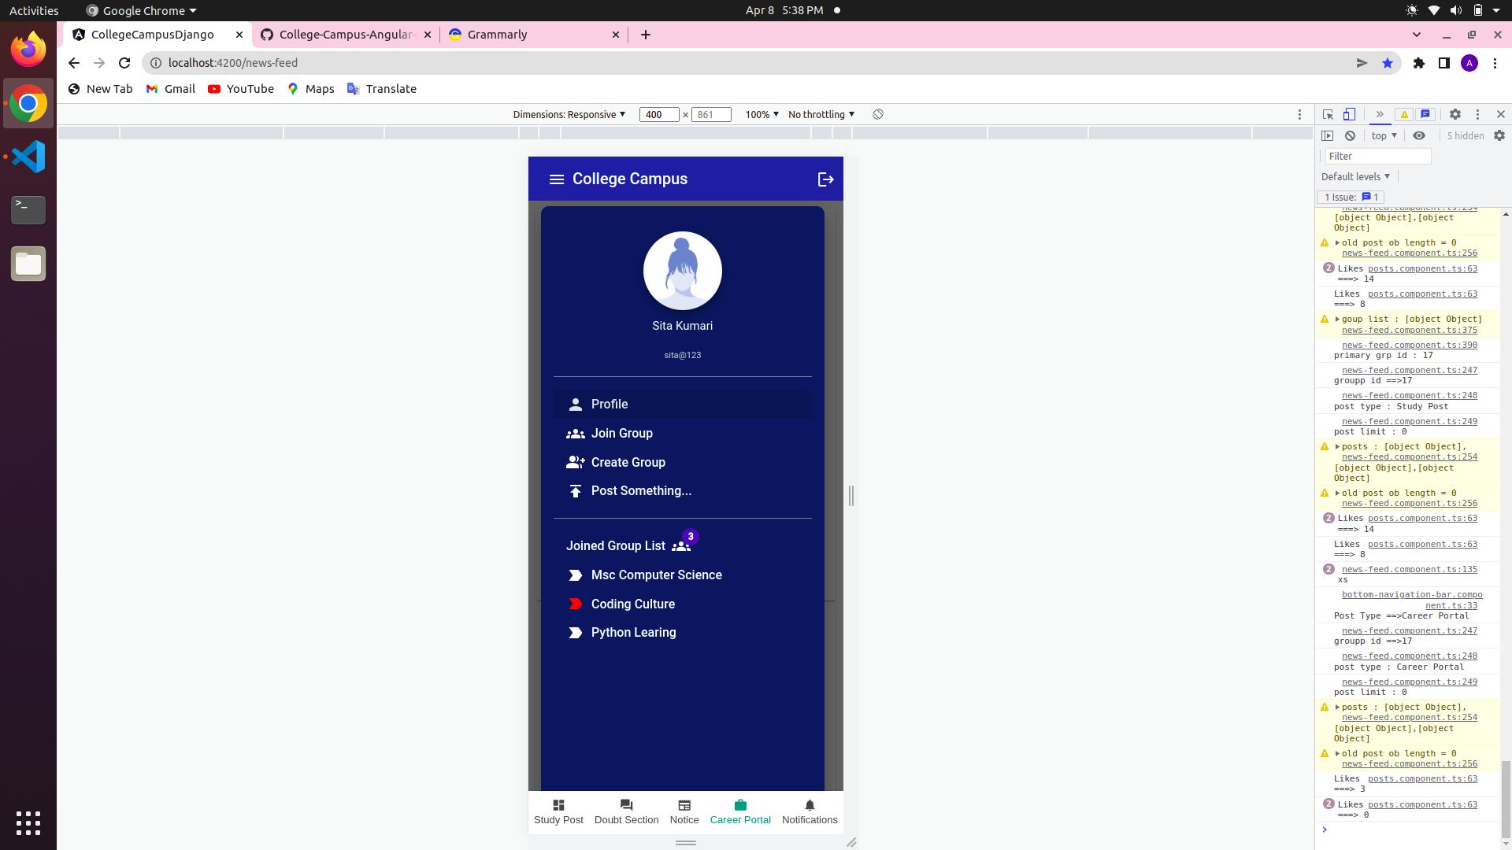Toggle the rotate screen orientation icon
This screenshot has height=850, width=1512.
(x=878, y=114)
